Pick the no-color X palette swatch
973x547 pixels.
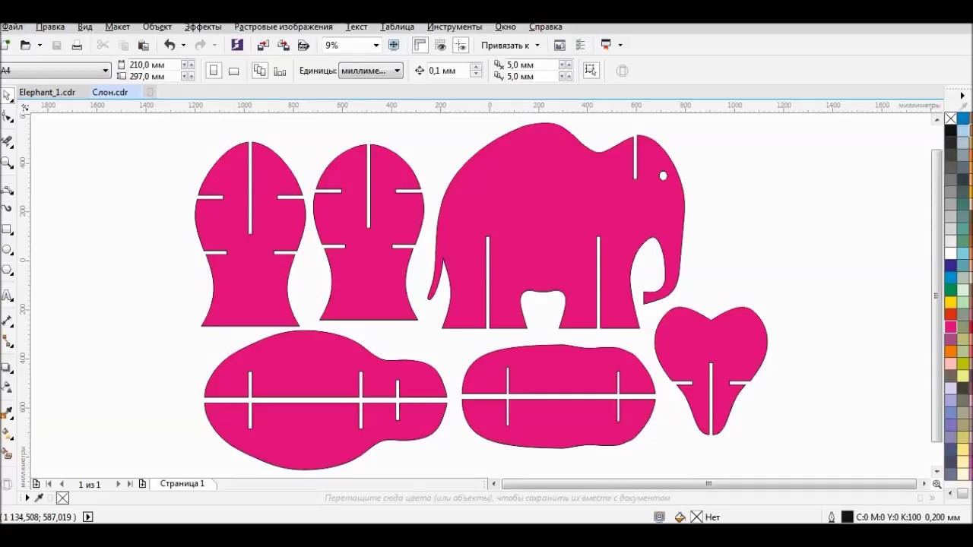pyautogui.click(x=950, y=119)
